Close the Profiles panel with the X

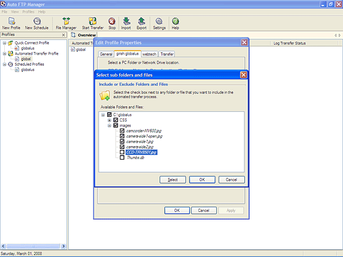(63, 35)
